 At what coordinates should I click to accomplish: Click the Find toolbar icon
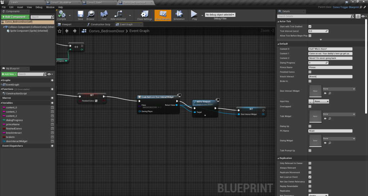coord(104,14)
